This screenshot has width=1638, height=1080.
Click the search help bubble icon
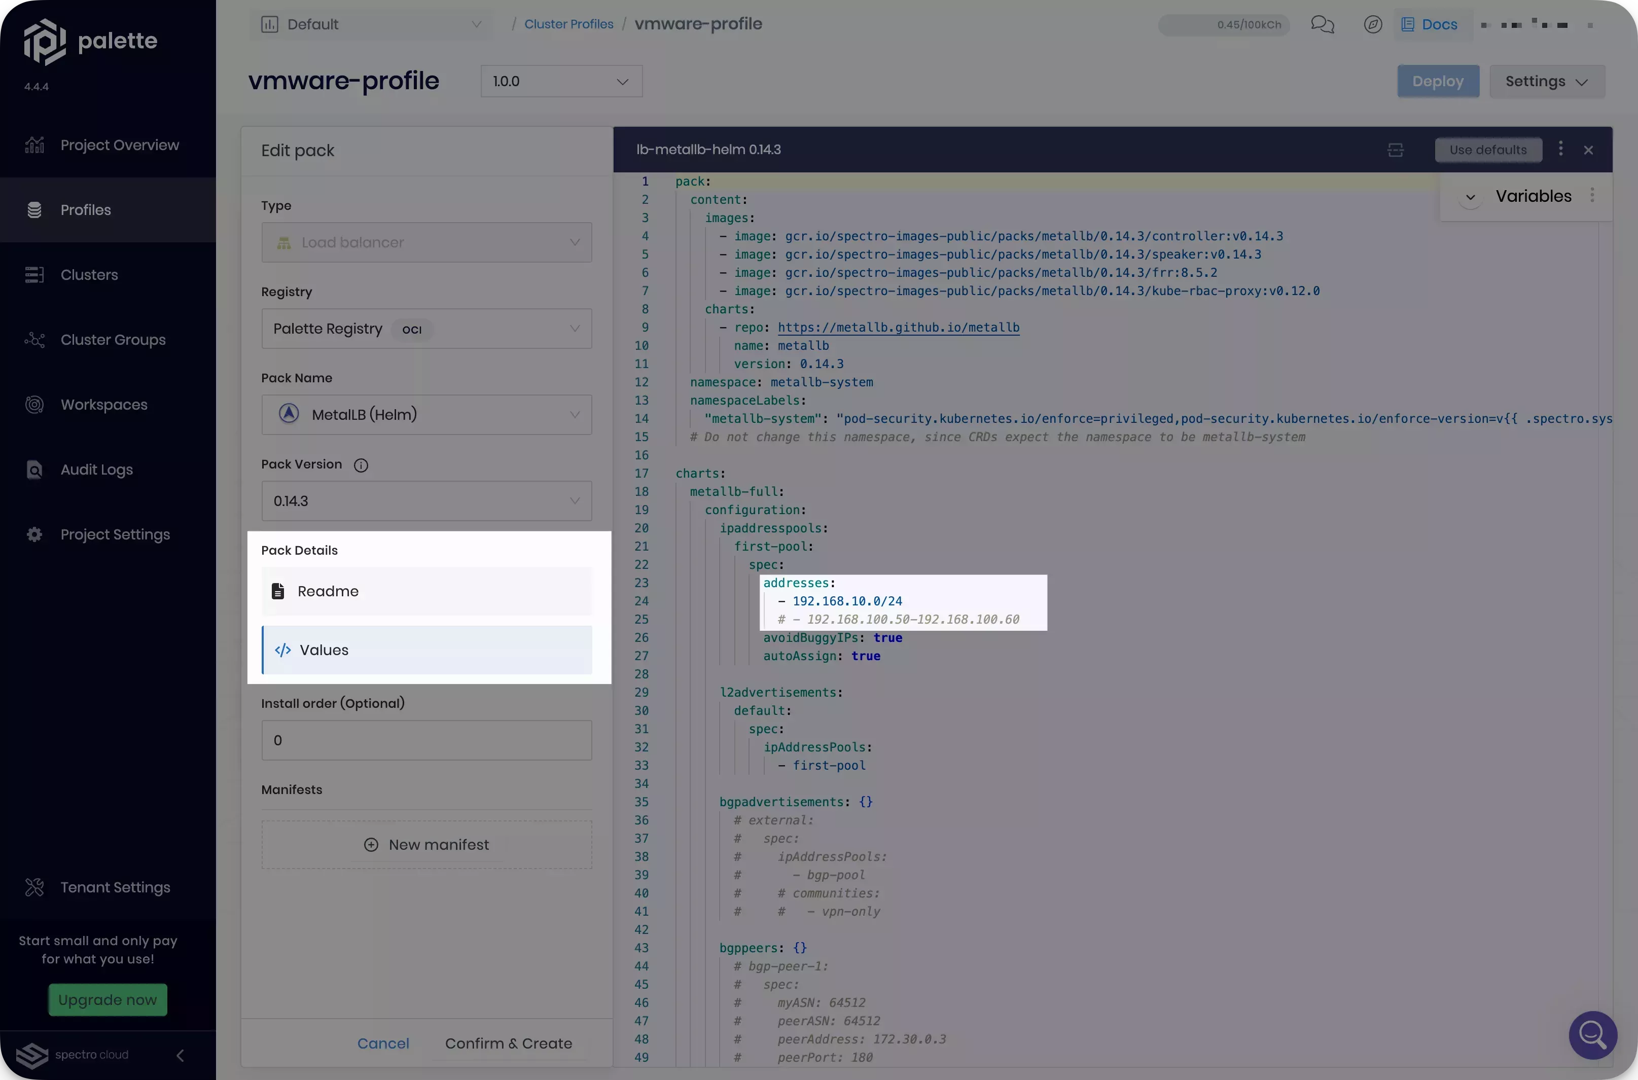click(x=1592, y=1034)
